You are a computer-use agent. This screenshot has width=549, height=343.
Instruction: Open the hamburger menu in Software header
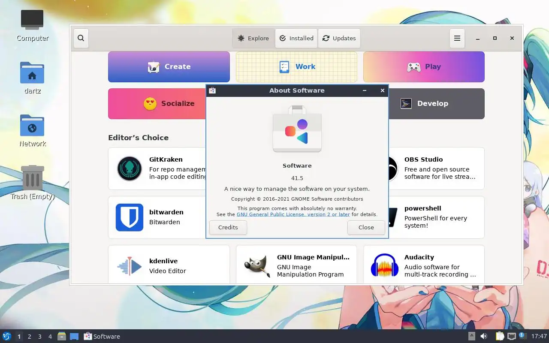(457, 38)
